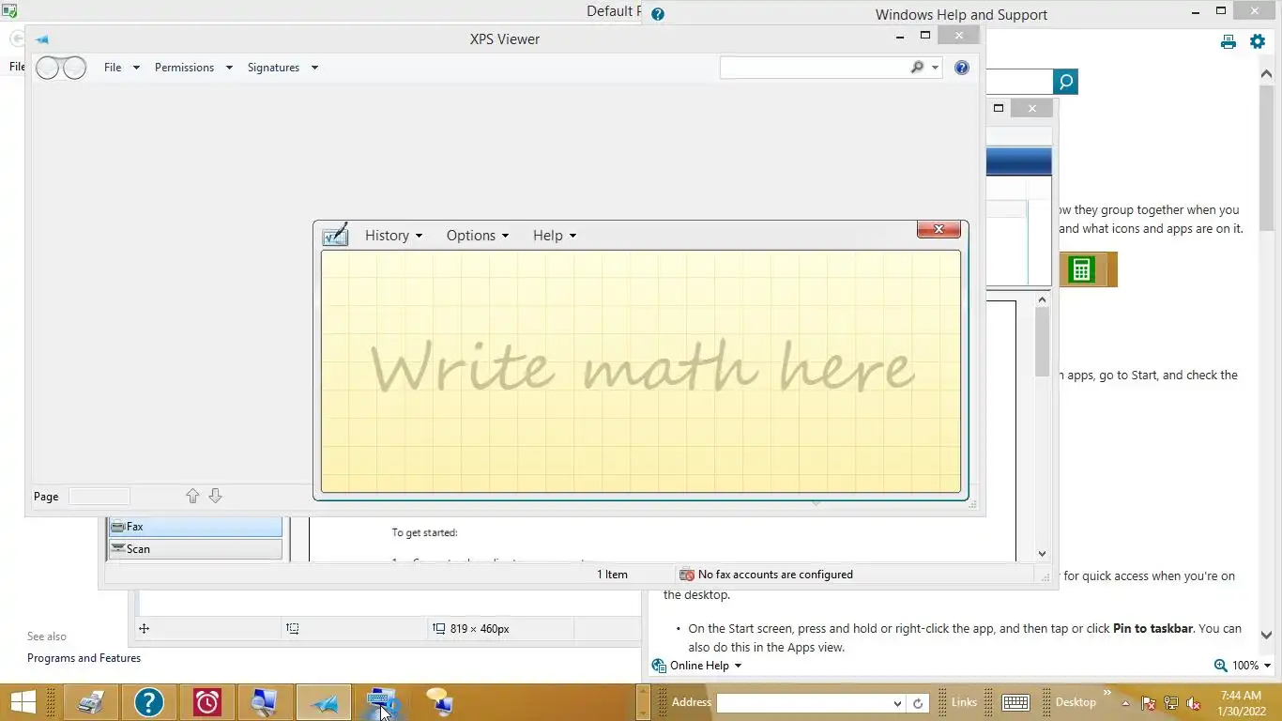
Task: Go to next page with down arrow
Action: coord(215,496)
